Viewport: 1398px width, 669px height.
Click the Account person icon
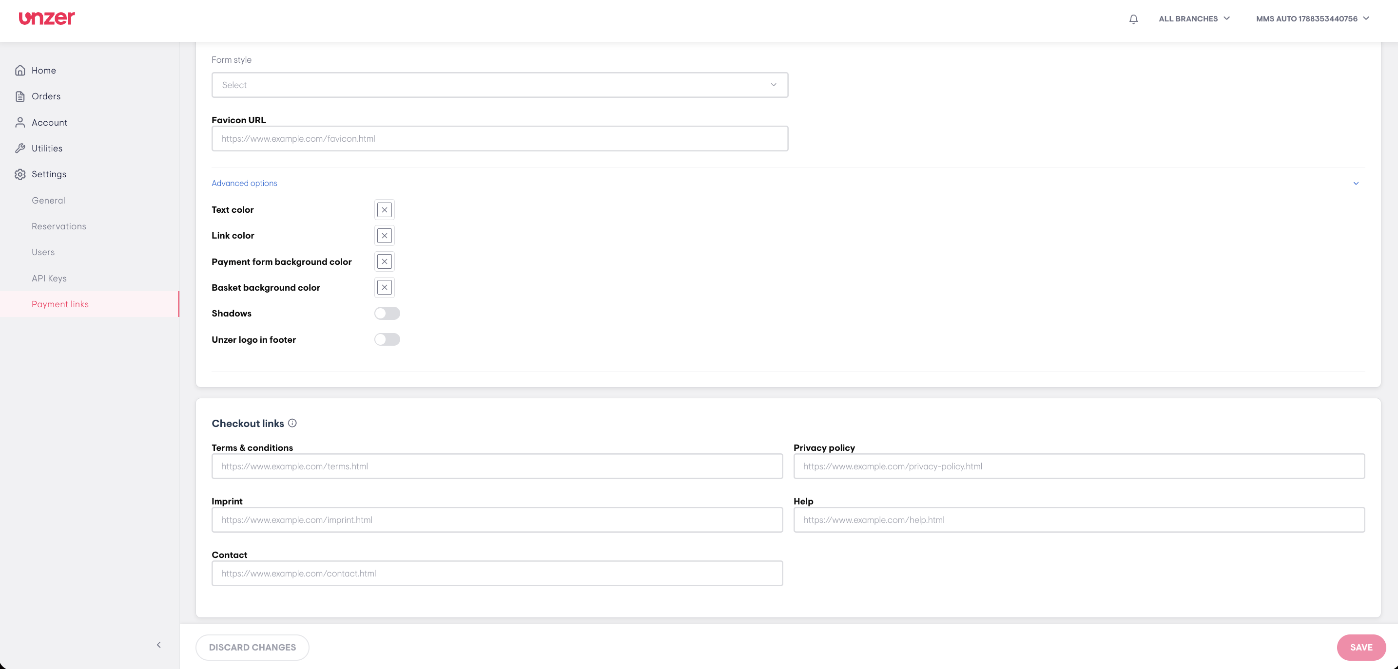(20, 123)
